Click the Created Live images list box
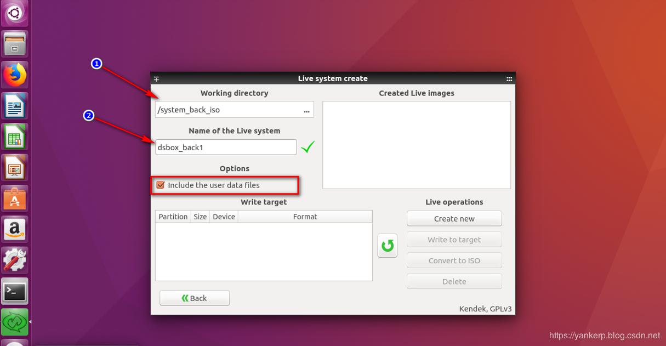The width and height of the screenshot is (666, 346). click(x=417, y=145)
